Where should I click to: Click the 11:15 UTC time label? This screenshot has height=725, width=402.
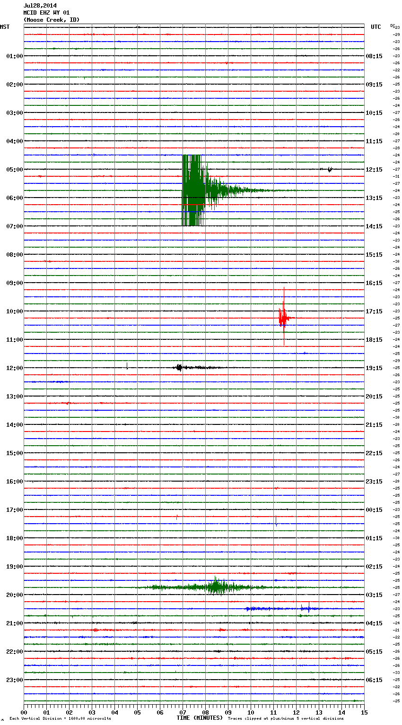coord(374,141)
